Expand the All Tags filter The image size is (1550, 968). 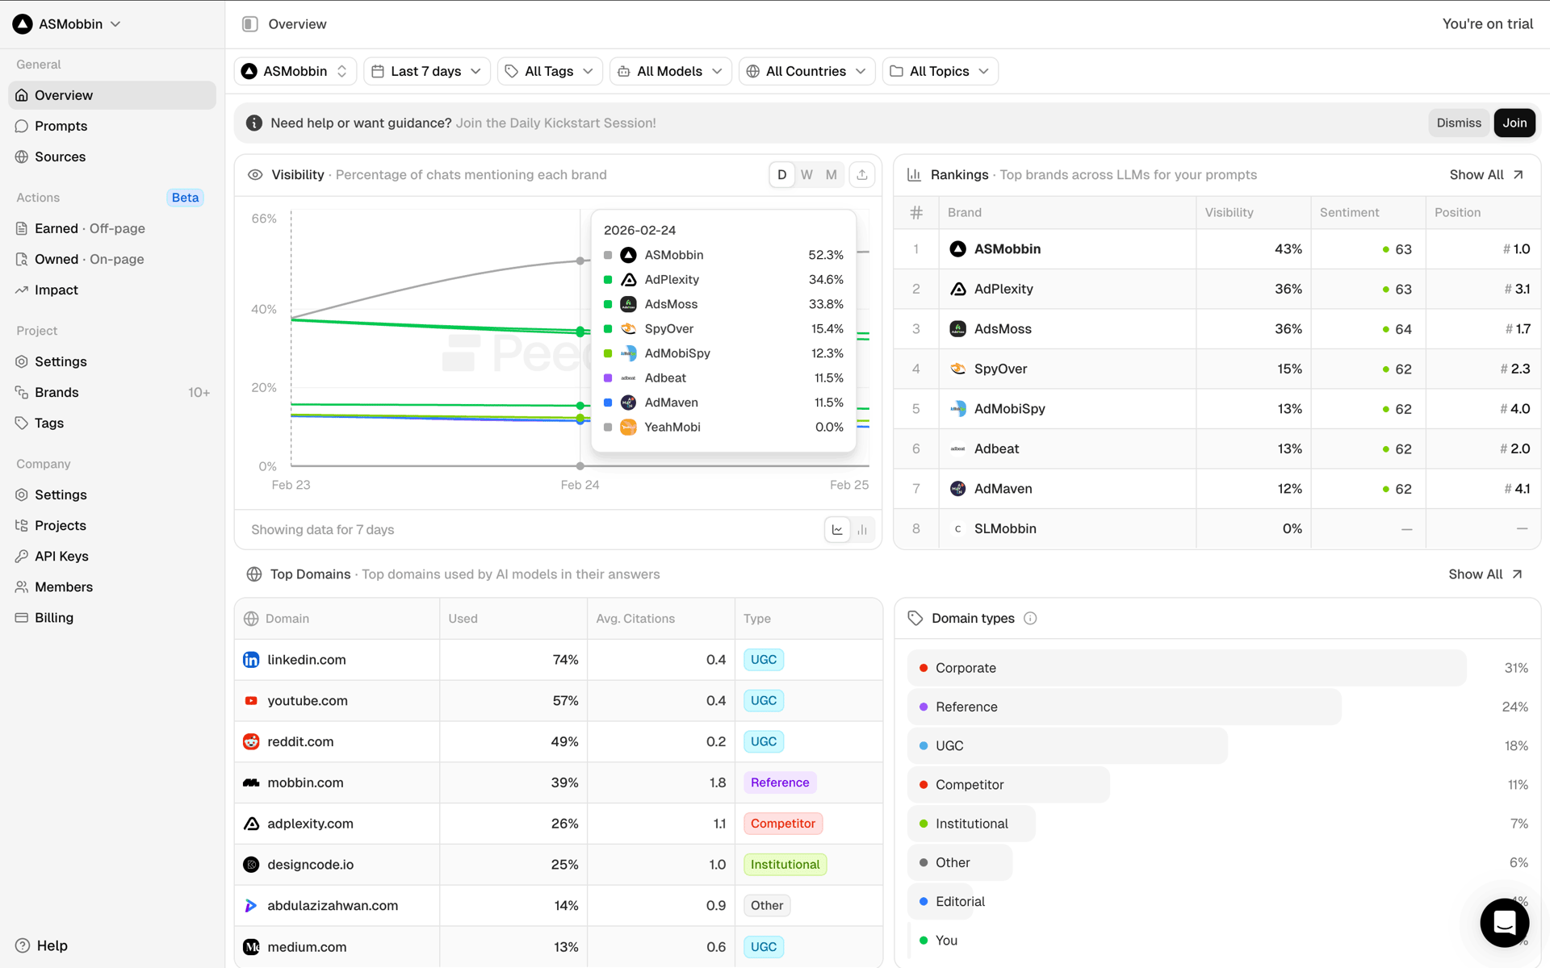550,71
